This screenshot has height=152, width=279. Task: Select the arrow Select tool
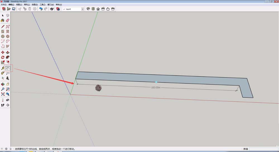(x=3, y=16)
